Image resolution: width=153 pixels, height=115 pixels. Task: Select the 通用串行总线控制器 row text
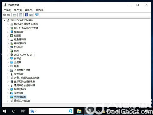click(24, 86)
